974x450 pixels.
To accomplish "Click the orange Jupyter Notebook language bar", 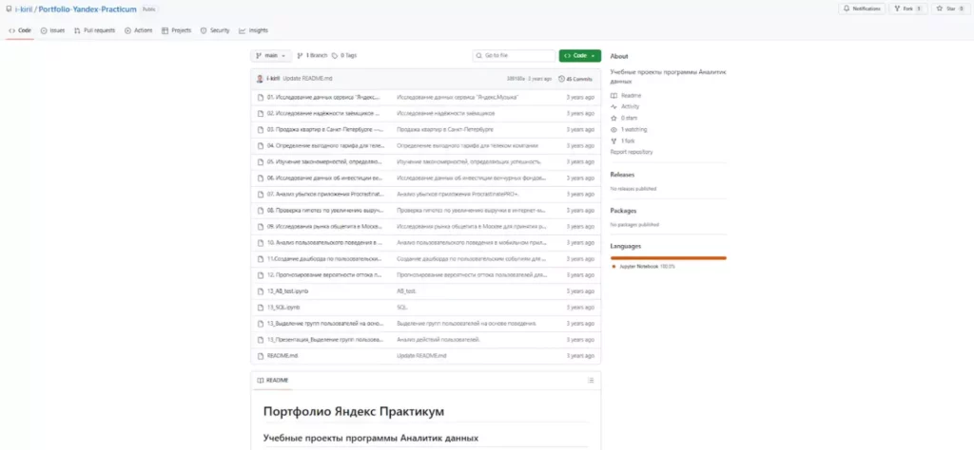I will click(x=669, y=257).
